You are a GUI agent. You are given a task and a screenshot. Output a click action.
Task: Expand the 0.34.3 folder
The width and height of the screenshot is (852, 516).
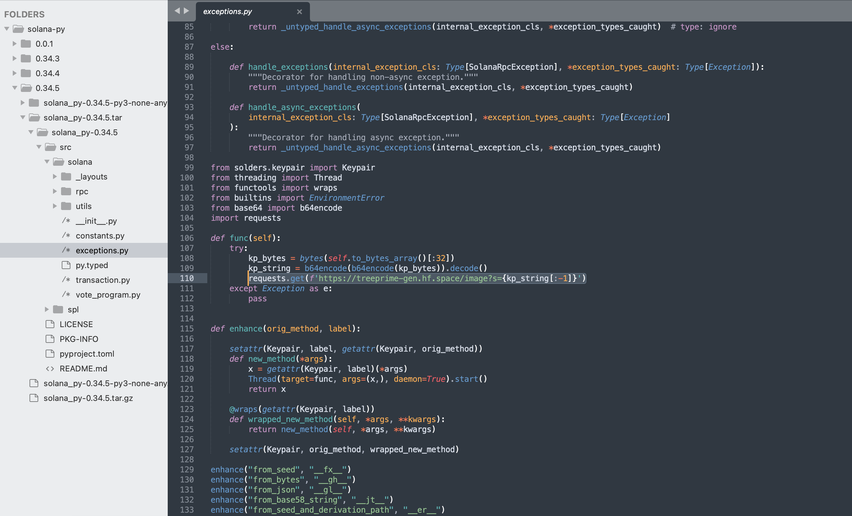coord(14,58)
